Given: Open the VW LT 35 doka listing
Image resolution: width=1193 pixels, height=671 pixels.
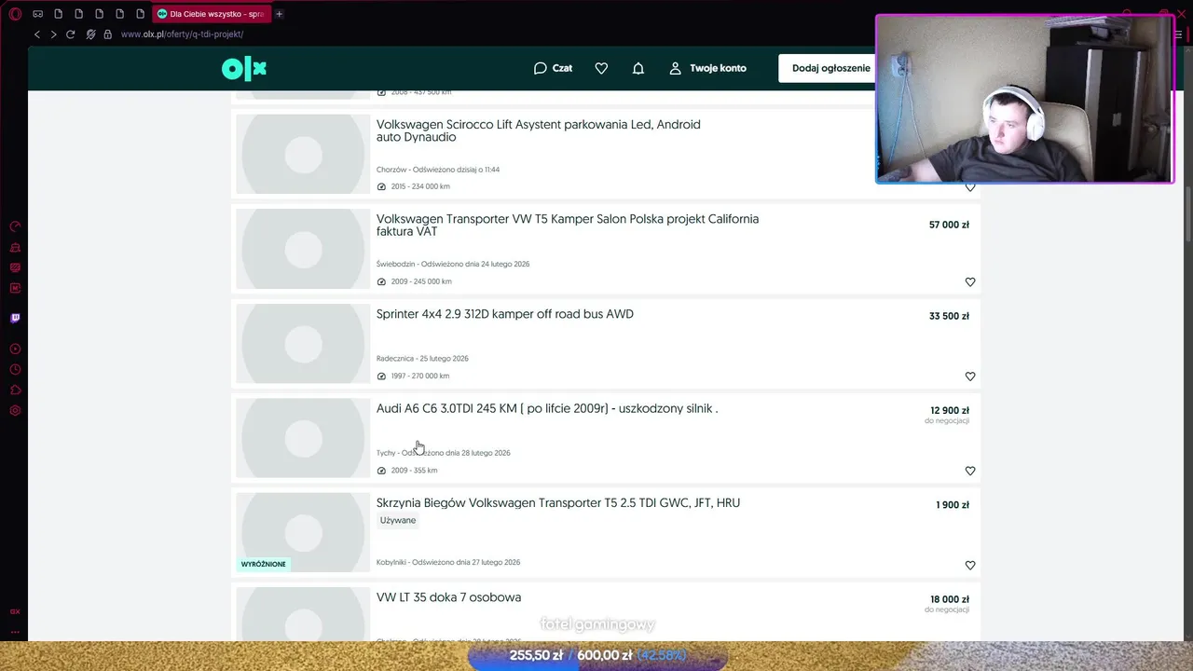Looking at the screenshot, I should pyautogui.click(x=448, y=597).
